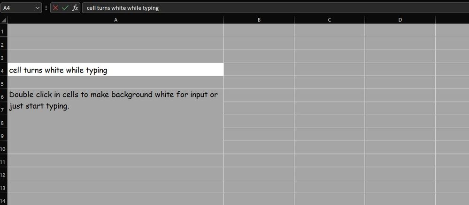This screenshot has height=205, width=469.
Task: Select column D header
Action: click(400, 20)
